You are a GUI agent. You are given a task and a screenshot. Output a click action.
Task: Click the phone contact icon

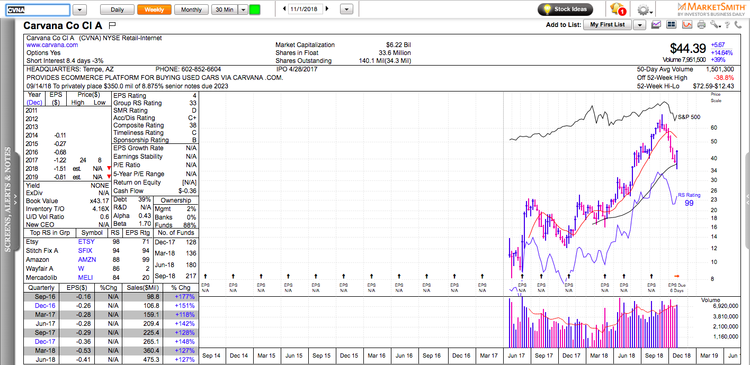739,24
